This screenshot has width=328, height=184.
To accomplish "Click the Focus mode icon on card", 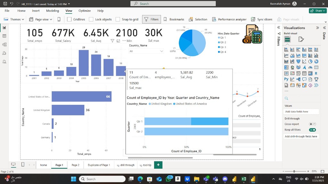I will coord(118,41).
